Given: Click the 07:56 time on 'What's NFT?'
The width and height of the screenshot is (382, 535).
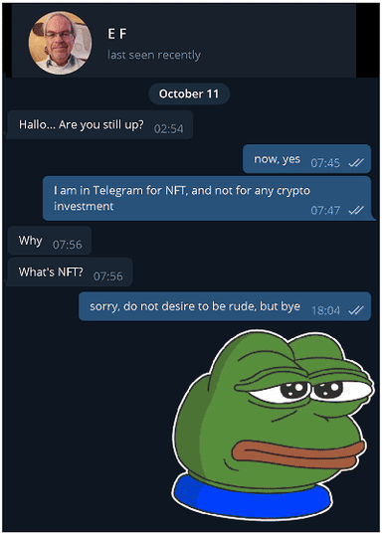Looking at the screenshot, I should (107, 276).
